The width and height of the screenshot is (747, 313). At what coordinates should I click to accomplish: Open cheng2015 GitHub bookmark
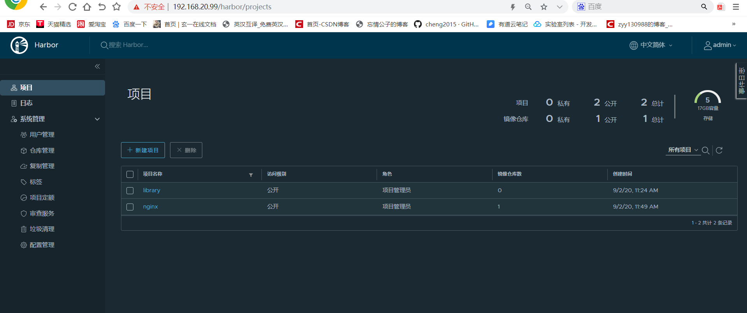(446, 24)
